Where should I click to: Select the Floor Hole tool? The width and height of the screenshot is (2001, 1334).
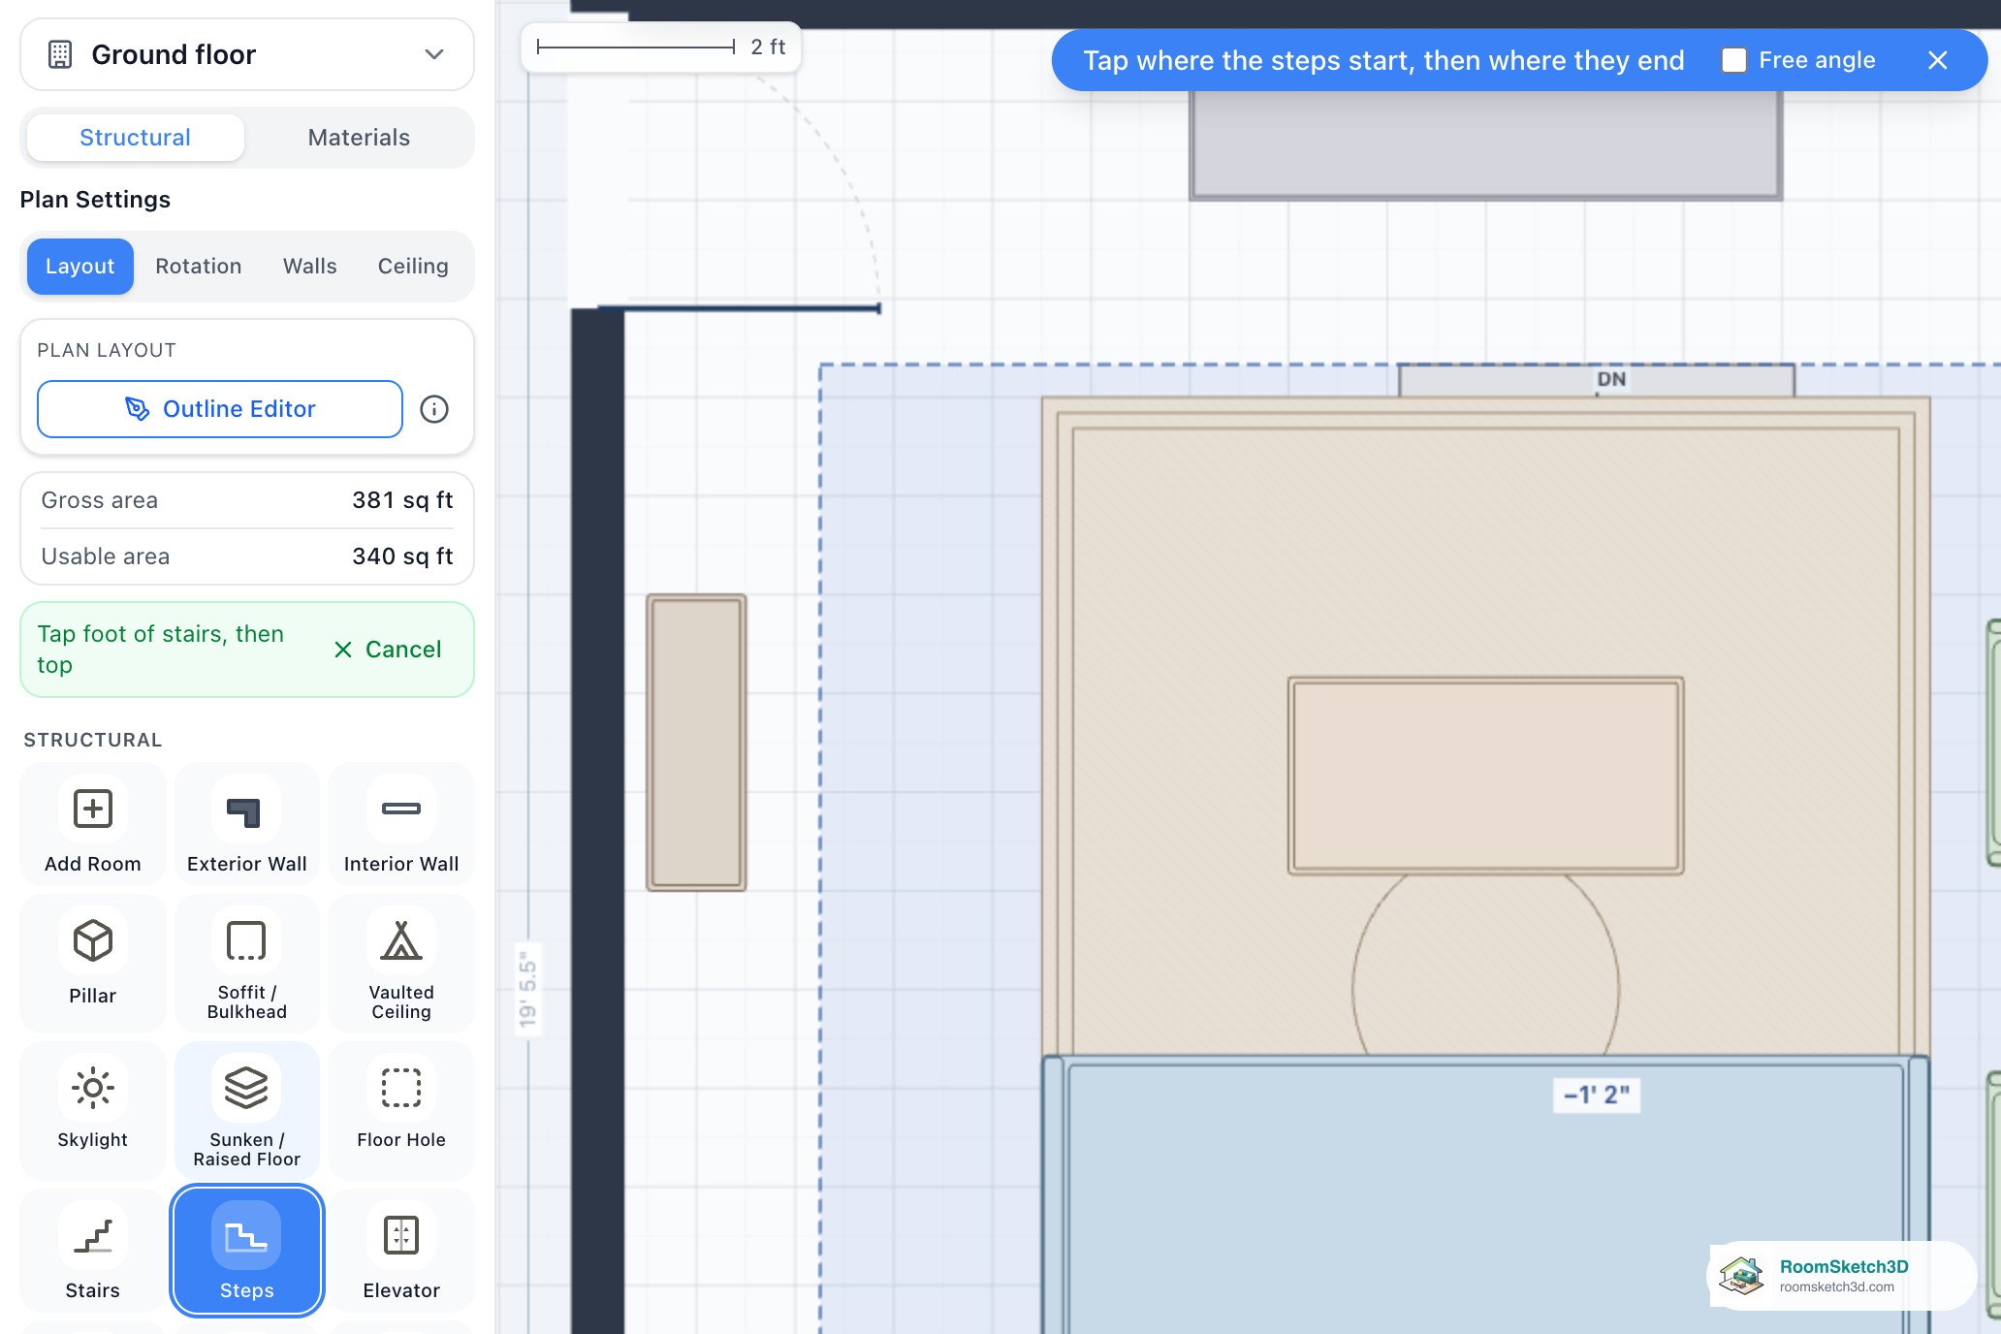(400, 1110)
